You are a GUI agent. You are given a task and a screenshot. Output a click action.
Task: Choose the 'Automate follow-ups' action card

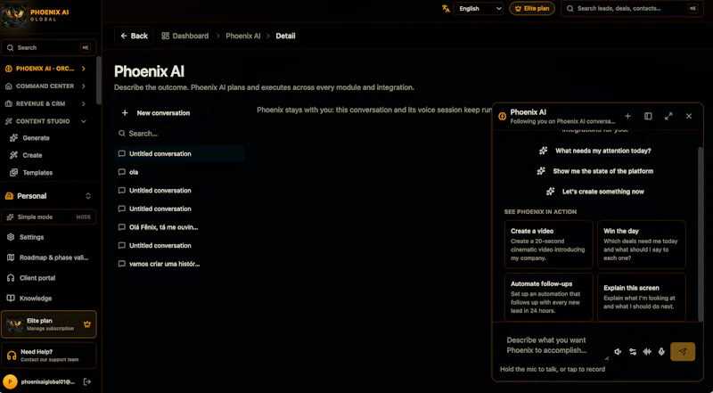point(549,297)
